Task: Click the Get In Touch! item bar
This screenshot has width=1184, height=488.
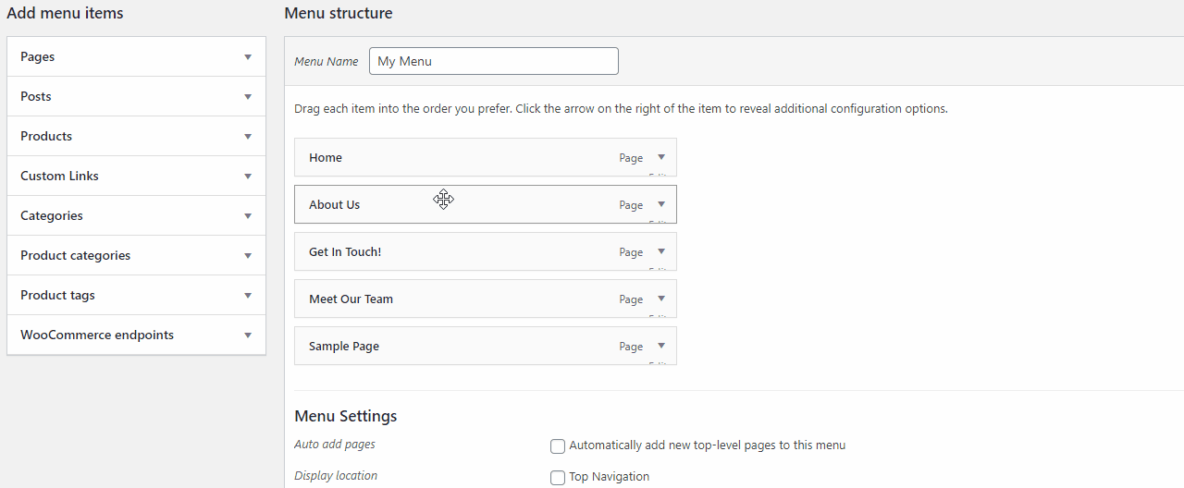Action: (486, 251)
